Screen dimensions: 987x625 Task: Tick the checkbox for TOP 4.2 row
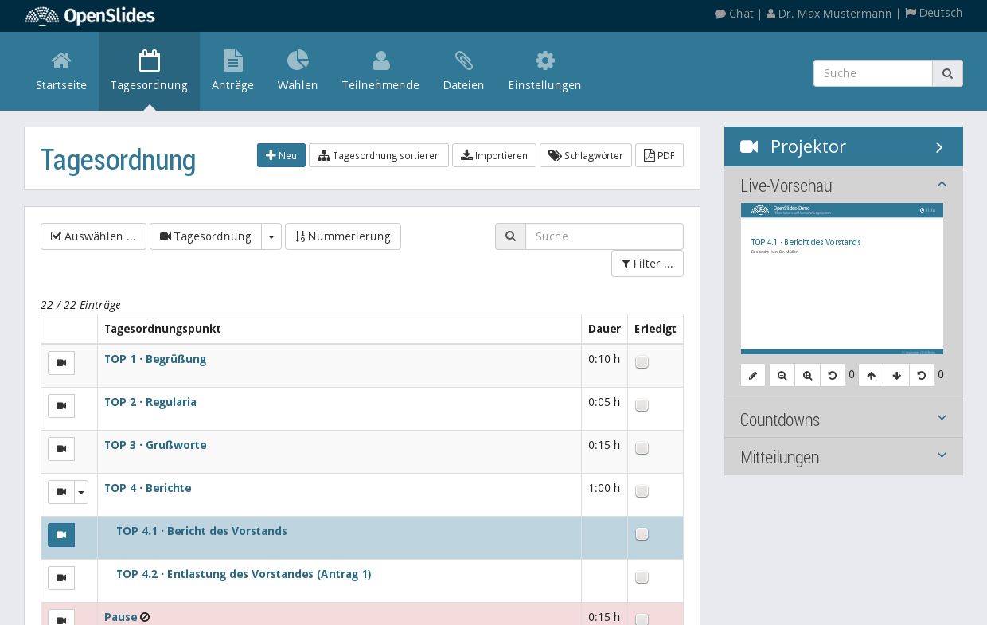click(642, 577)
